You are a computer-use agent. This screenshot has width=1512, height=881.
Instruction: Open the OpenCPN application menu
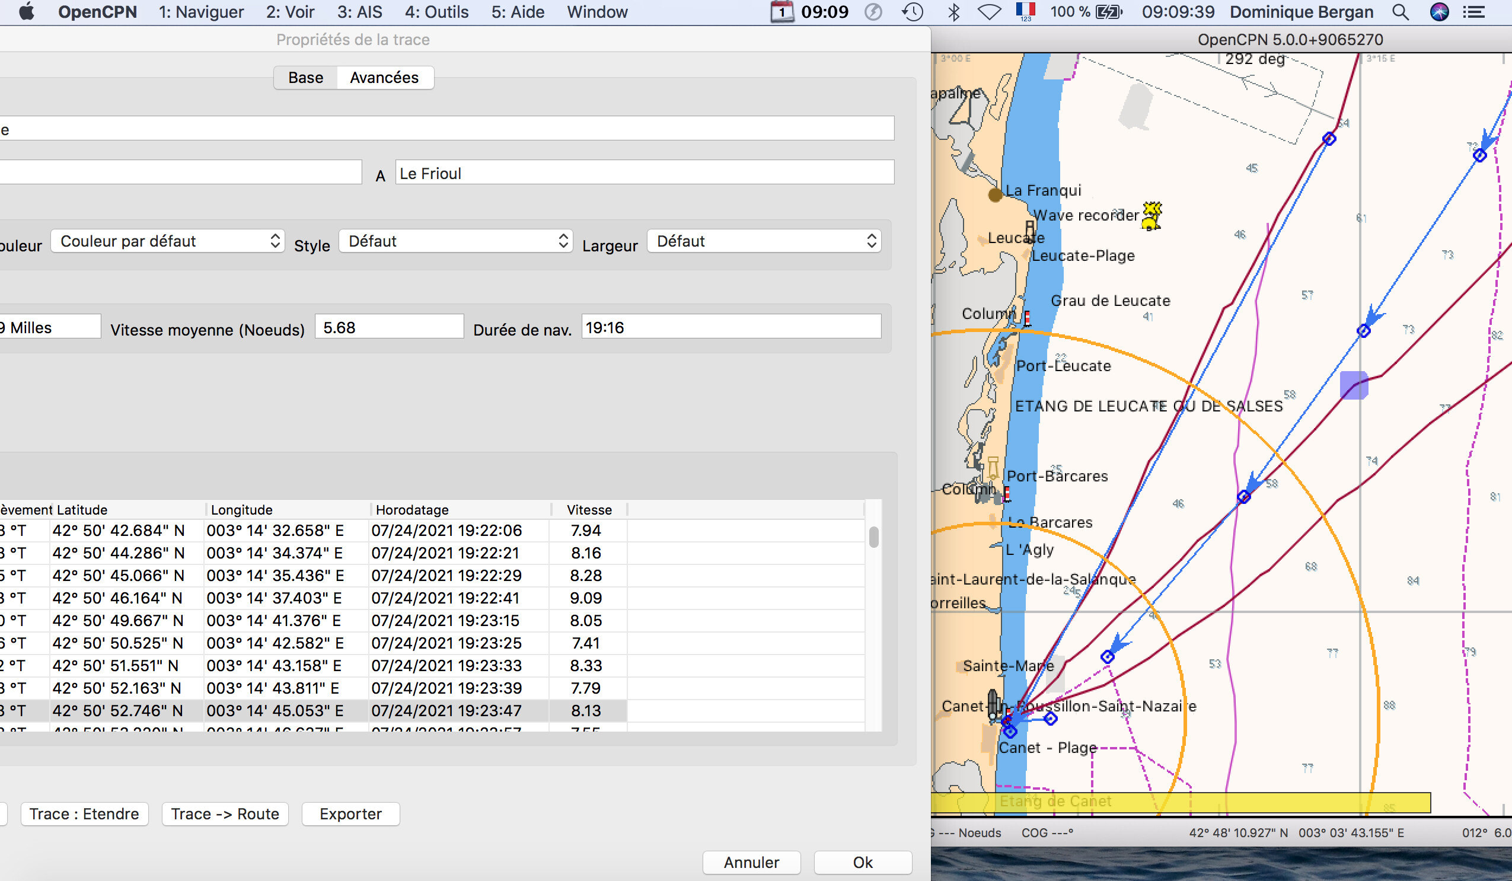click(x=97, y=12)
